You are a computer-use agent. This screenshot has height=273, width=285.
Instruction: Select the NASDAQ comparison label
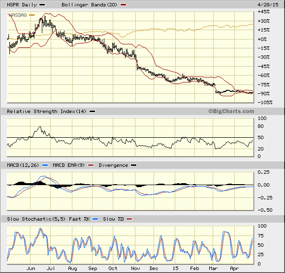pos(18,15)
